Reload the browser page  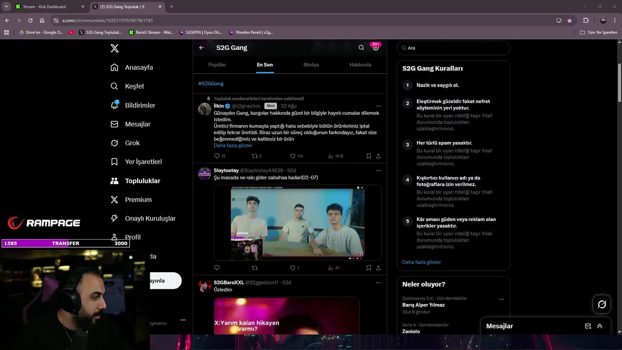[x=30, y=20]
